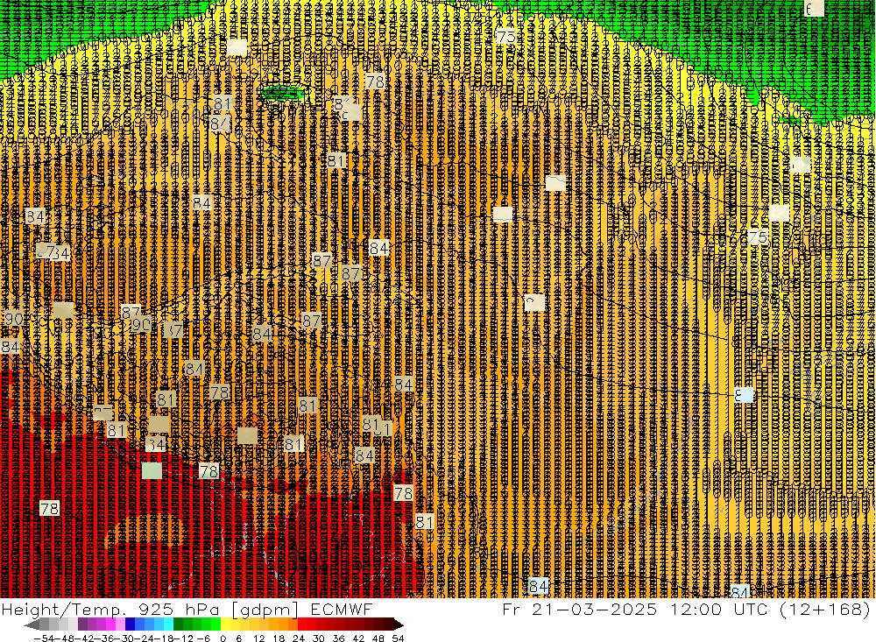
Task: Click the "Fr" weekday text
Action: click(x=512, y=609)
